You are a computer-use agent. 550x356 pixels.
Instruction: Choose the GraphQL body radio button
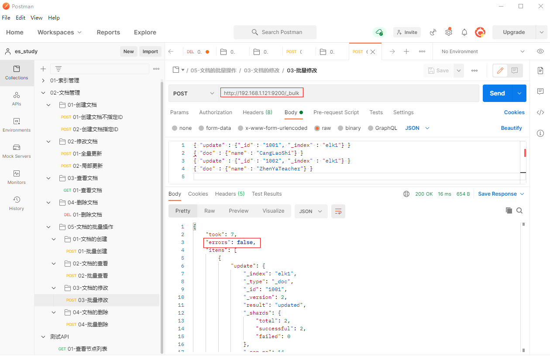tap(371, 128)
